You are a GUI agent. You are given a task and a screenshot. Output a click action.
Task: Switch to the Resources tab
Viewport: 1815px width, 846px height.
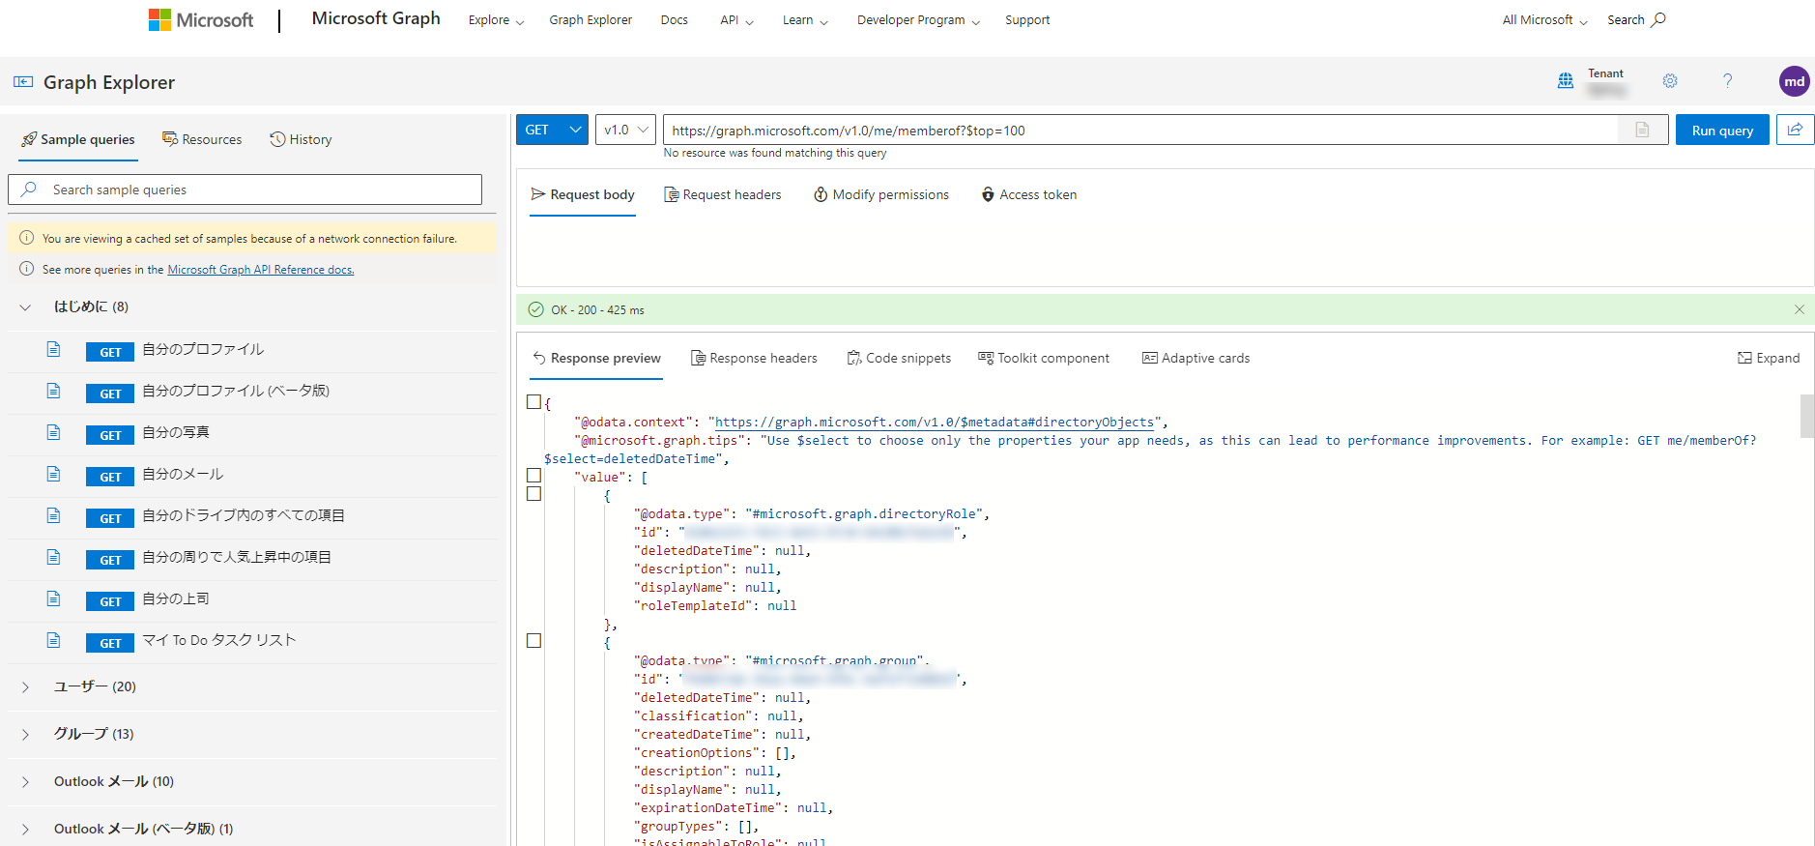coord(202,139)
